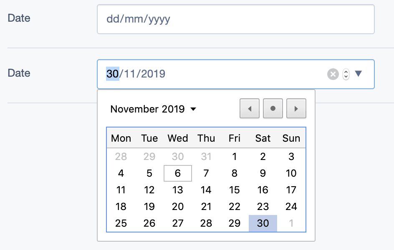The image size is (394, 250).
Task: Pick Sunday November 24
Action: [291, 207]
